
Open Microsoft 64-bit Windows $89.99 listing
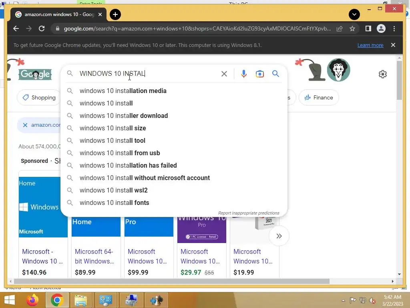(x=94, y=256)
